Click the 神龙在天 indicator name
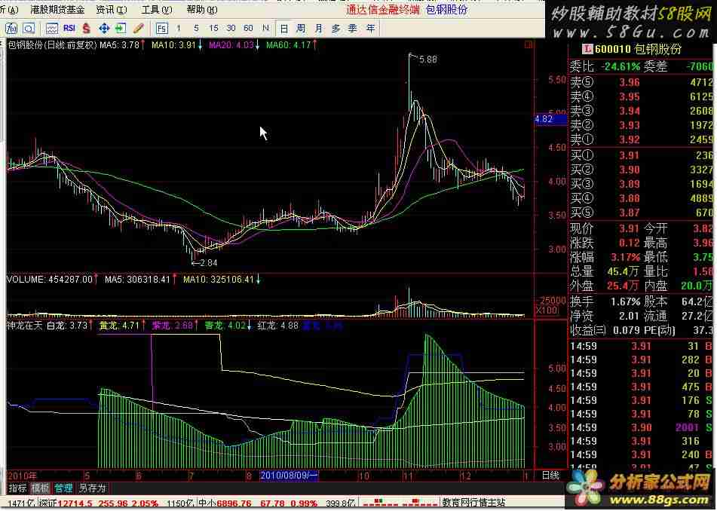The image size is (717, 511). point(24,326)
